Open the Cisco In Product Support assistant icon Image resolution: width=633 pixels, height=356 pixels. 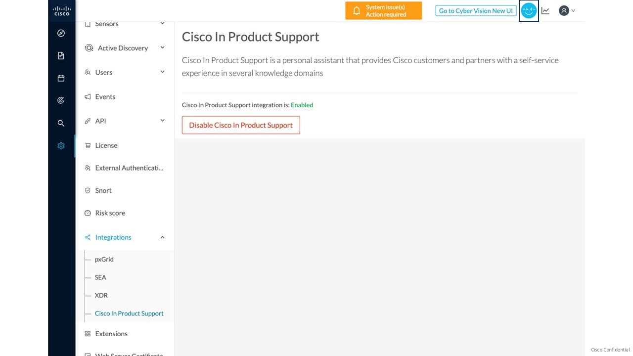(x=529, y=10)
